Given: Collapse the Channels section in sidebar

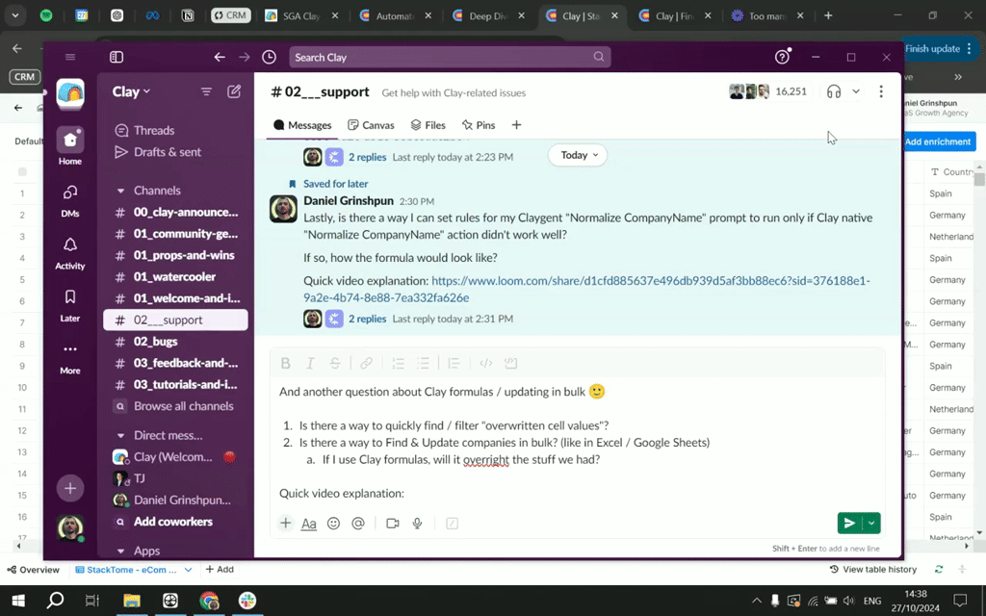Looking at the screenshot, I should point(120,191).
